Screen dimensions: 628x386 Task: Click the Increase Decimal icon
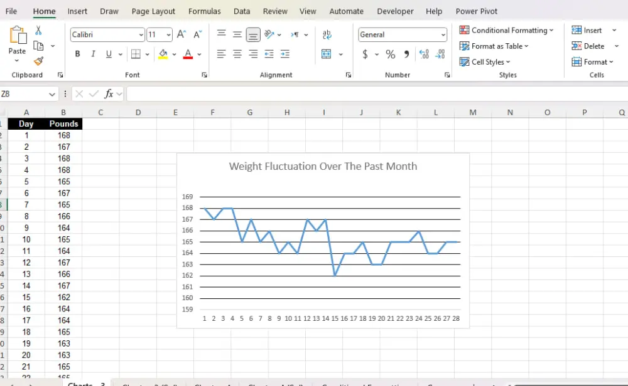423,54
